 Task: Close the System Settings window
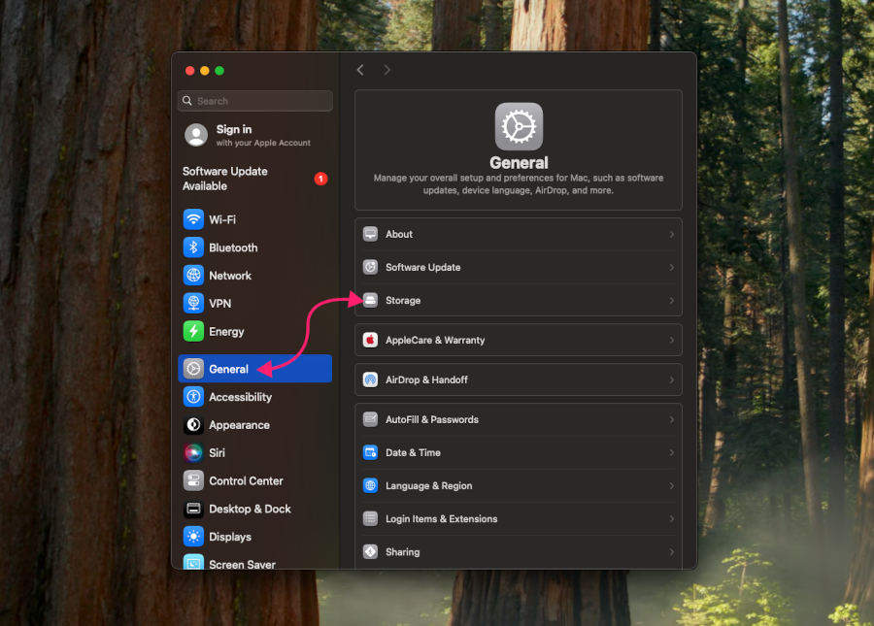(189, 70)
